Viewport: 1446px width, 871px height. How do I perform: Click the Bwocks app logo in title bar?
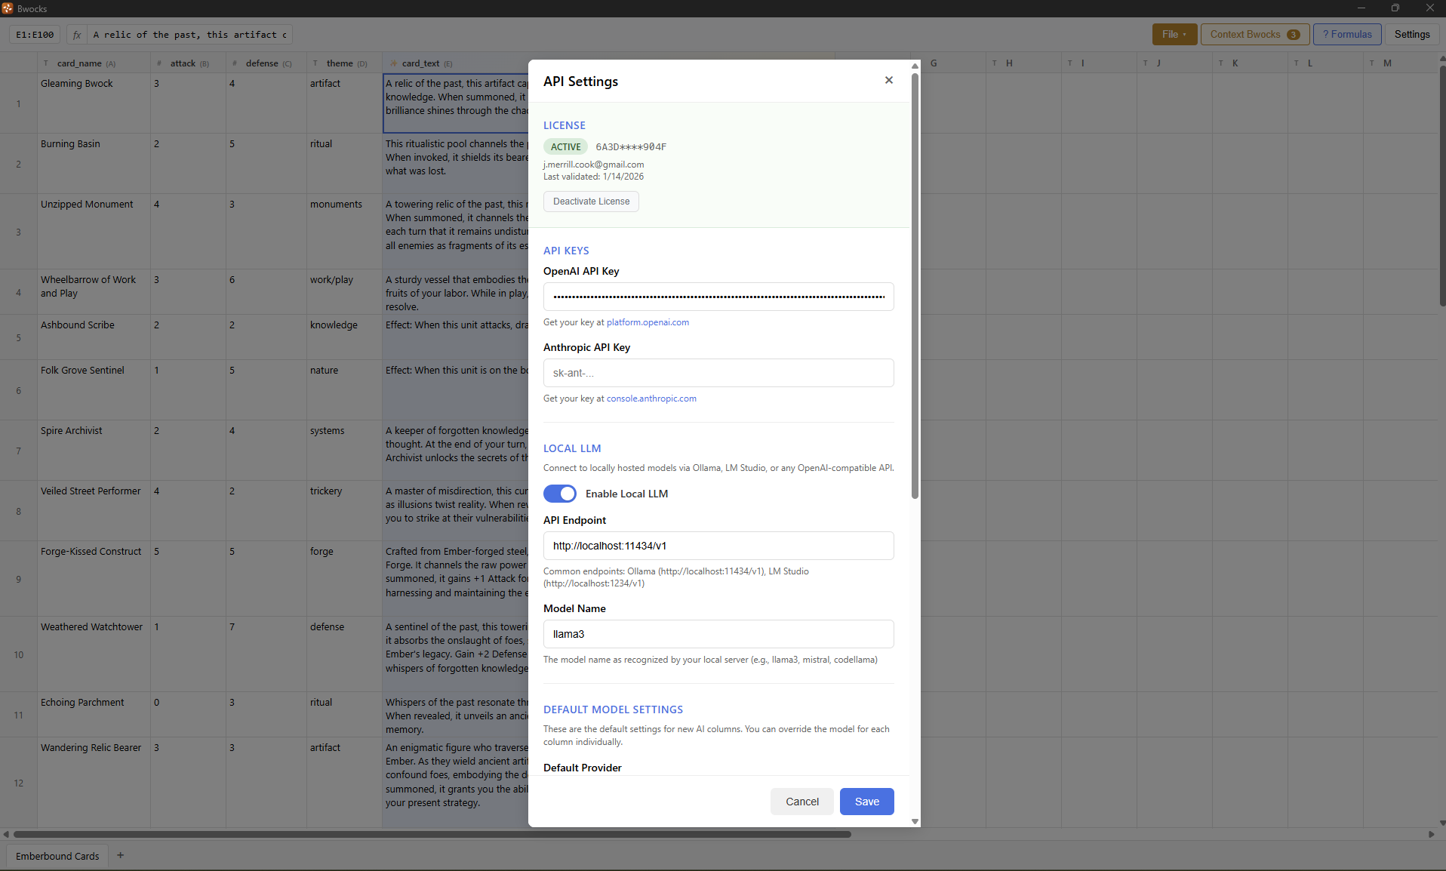8,8
